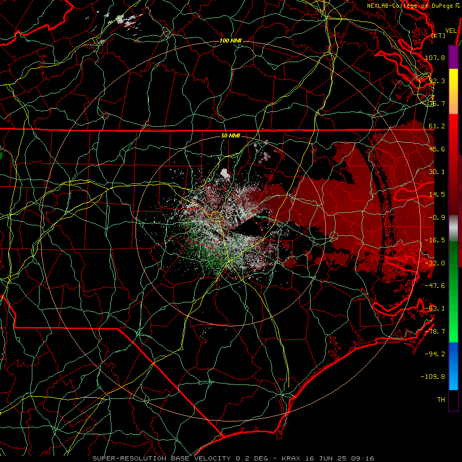Select the 45.6 value on velocity scale
462x462 pixels.
pyautogui.click(x=437, y=149)
